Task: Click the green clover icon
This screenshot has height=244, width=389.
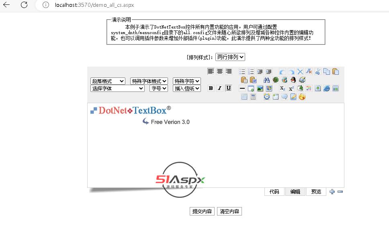Action: click(x=276, y=80)
